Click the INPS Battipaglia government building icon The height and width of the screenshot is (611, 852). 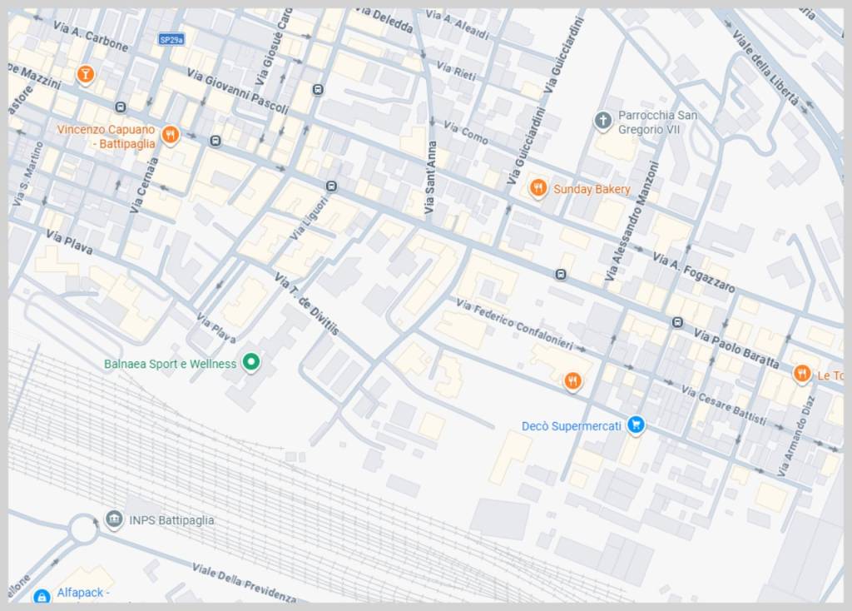tap(114, 519)
